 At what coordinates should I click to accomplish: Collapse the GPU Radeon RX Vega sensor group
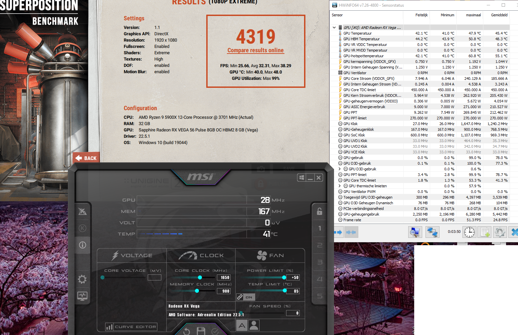click(334, 28)
